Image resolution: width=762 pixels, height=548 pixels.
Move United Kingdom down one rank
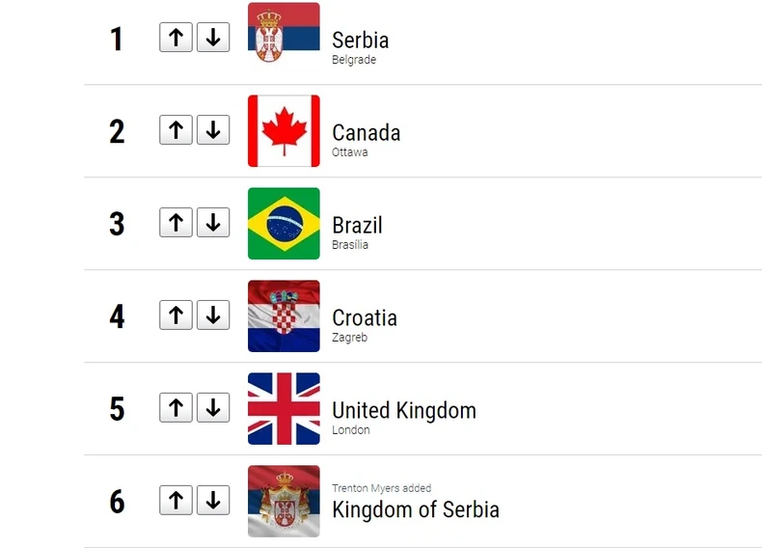point(213,408)
